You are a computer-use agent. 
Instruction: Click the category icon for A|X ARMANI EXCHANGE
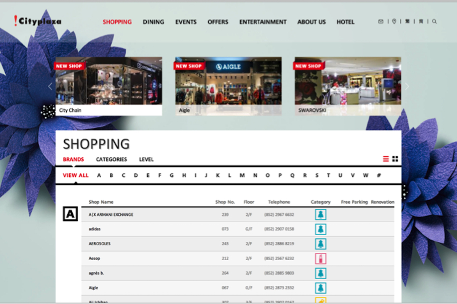[320, 215]
